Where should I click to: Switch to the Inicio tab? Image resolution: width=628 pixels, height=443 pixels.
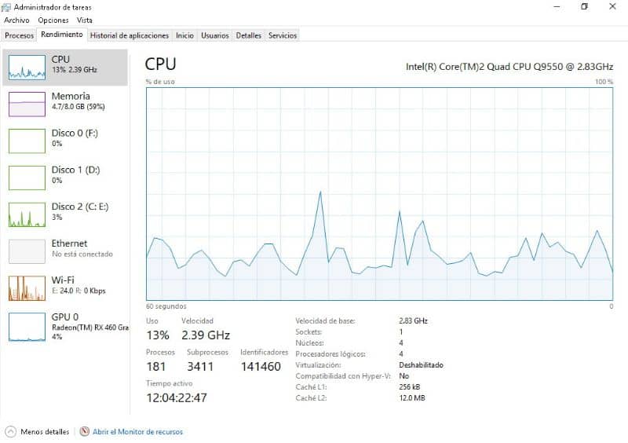pyautogui.click(x=184, y=35)
